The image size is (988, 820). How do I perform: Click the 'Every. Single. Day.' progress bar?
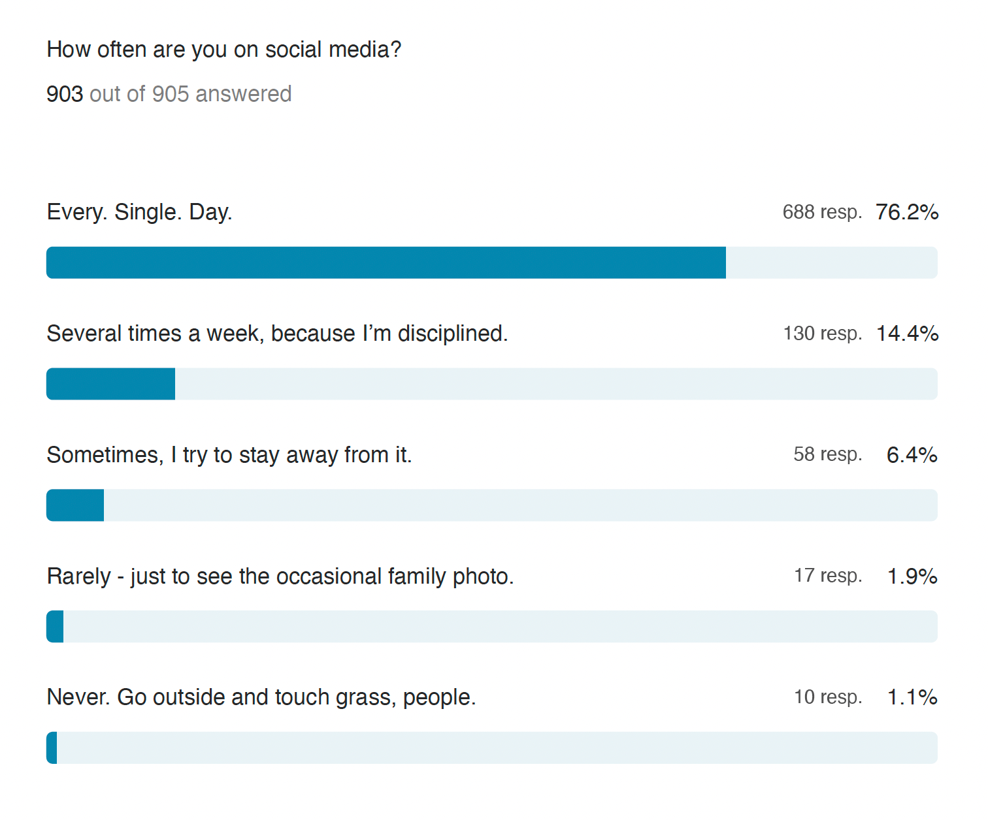[492, 262]
